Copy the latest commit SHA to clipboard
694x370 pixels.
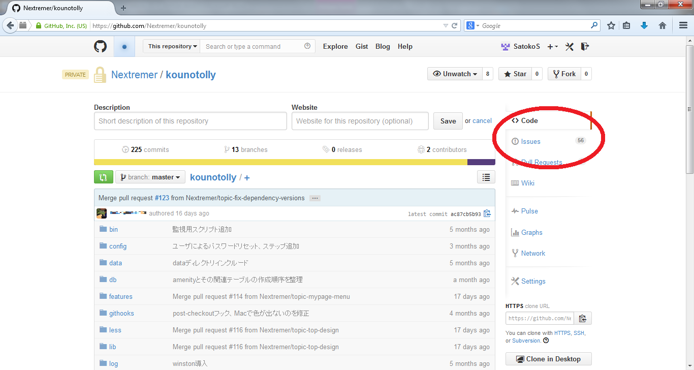487,213
